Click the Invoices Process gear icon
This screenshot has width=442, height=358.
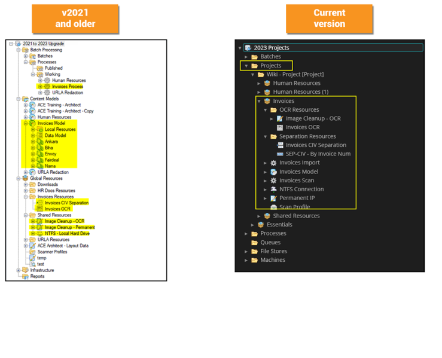(x=47, y=87)
